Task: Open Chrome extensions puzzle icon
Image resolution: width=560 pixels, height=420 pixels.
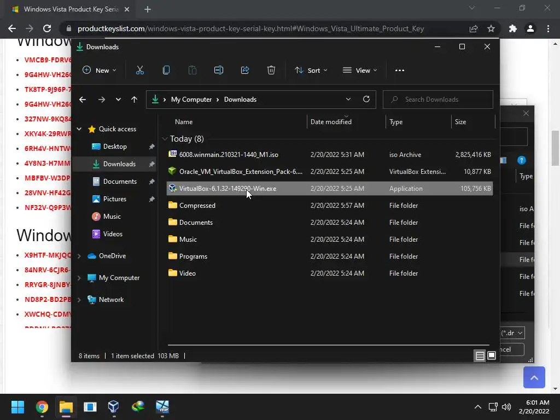Action: 513,28
